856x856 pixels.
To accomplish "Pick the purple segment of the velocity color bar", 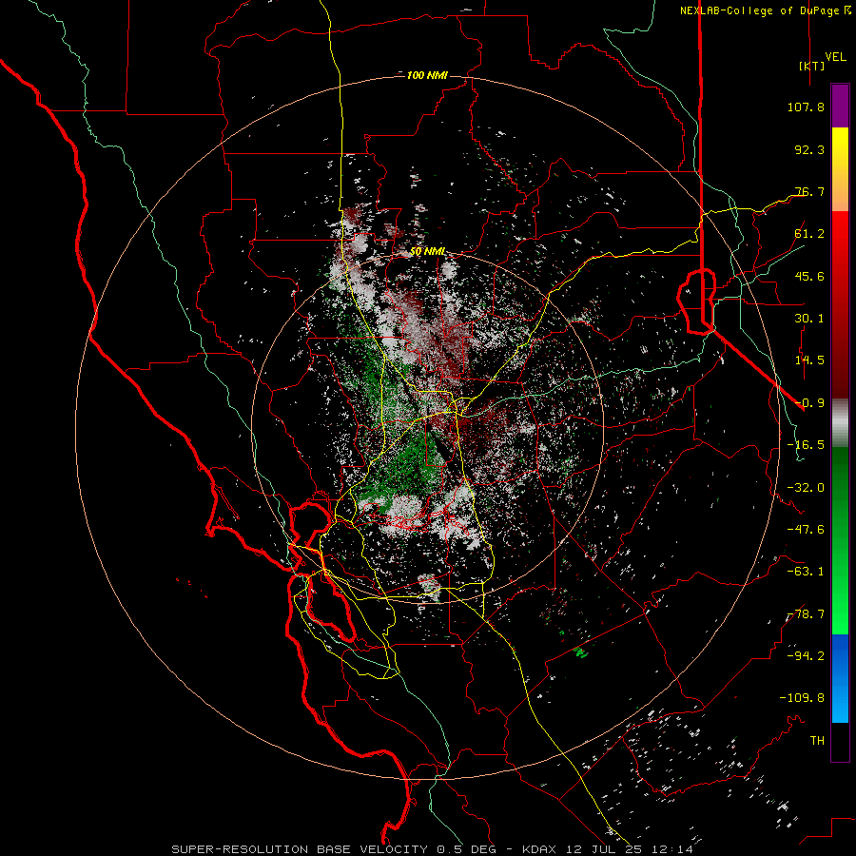I will click(x=840, y=106).
